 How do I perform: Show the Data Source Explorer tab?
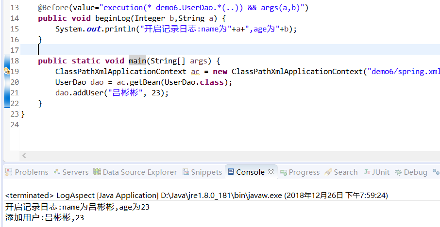tap(135, 172)
